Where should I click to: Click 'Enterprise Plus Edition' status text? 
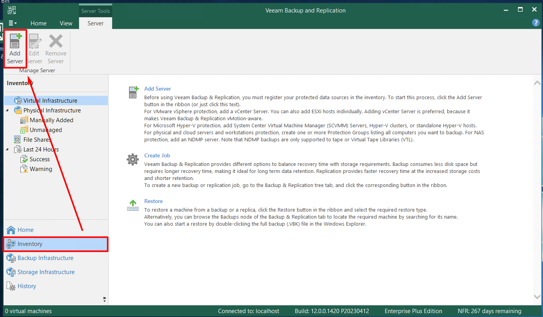[x=413, y=311]
